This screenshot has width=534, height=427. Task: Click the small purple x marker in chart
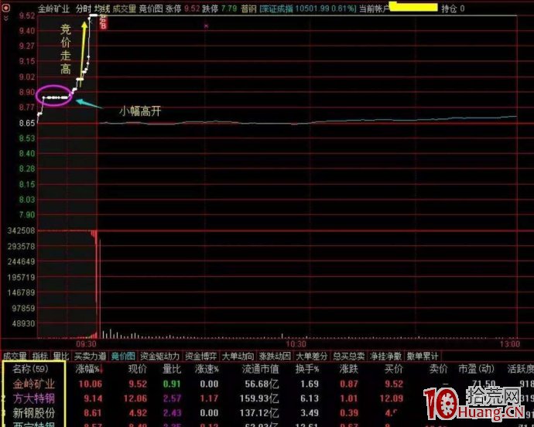206,26
